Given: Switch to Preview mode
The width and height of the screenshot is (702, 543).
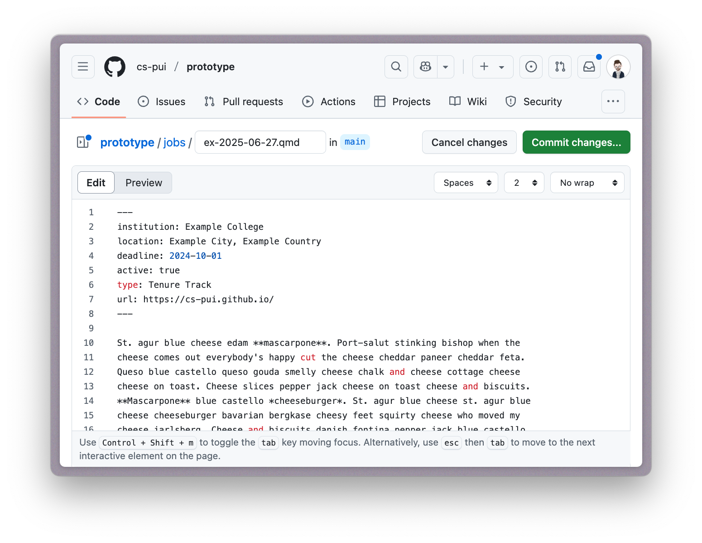Looking at the screenshot, I should pos(144,183).
